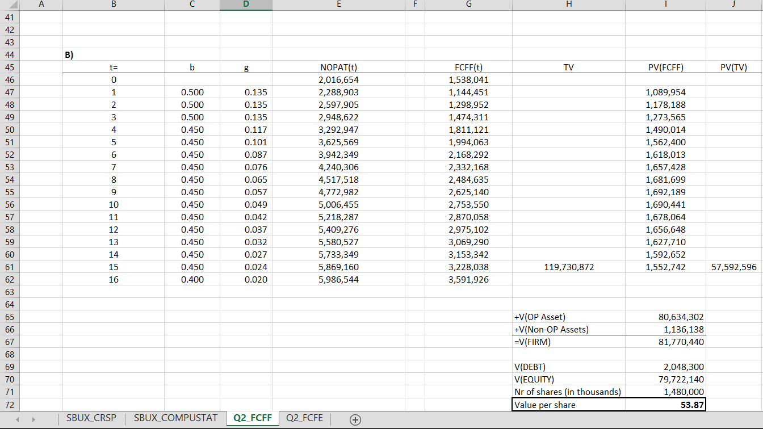Select the column D header
Screen dimensions: 763x429
tap(246, 5)
